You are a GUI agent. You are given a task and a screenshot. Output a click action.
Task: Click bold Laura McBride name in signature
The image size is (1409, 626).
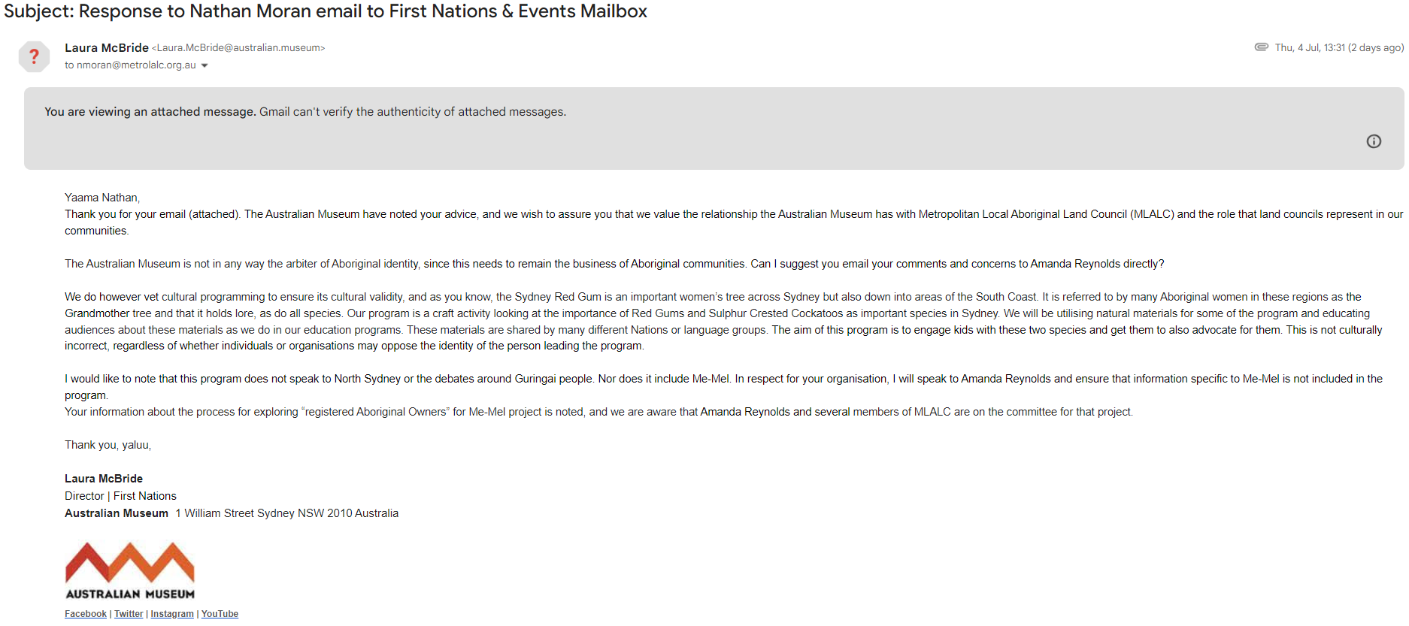(104, 479)
